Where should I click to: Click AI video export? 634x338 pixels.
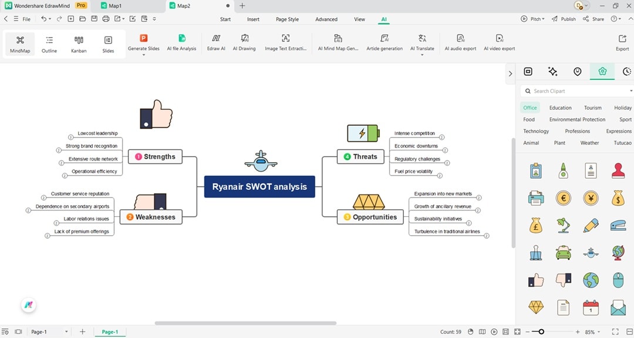(500, 43)
